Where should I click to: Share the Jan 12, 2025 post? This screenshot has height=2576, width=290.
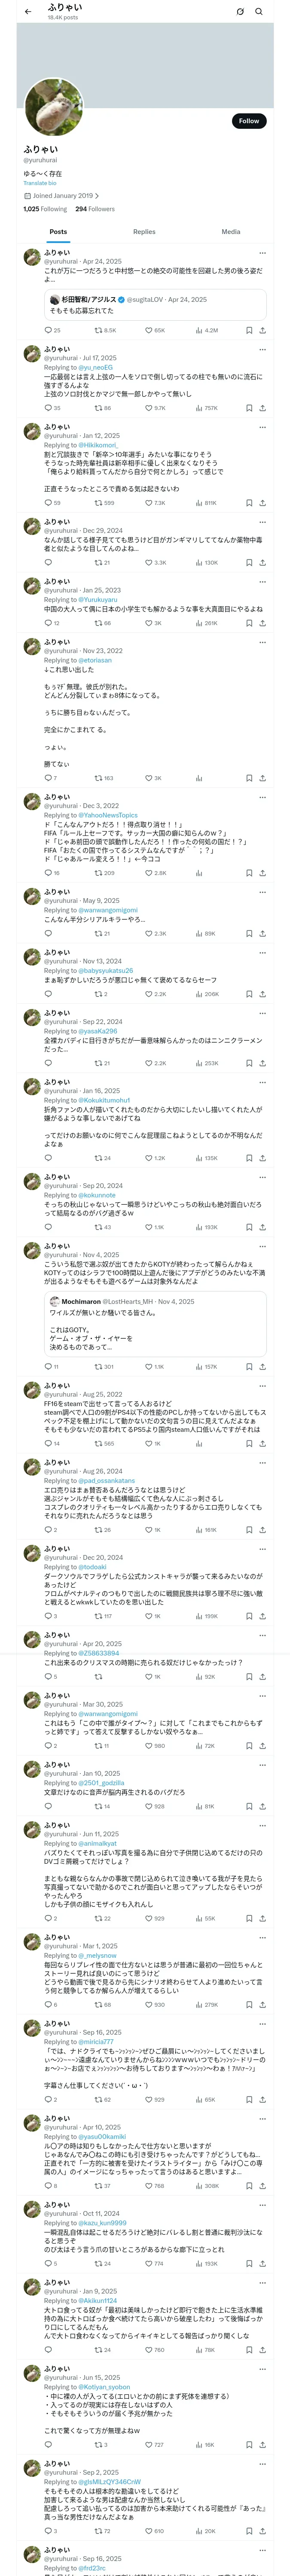(263, 503)
